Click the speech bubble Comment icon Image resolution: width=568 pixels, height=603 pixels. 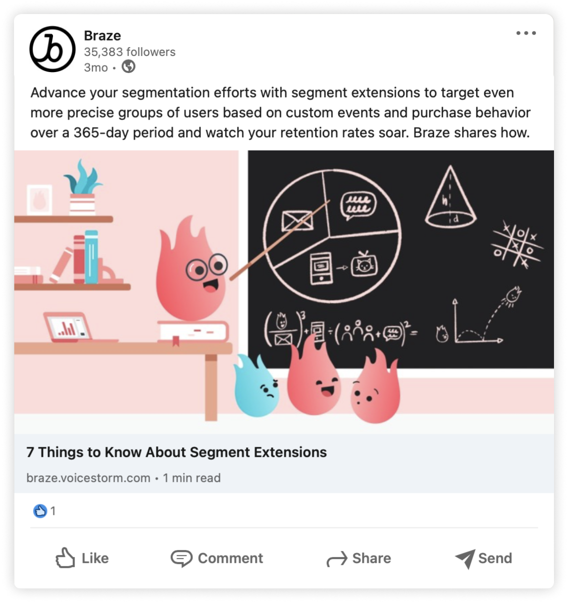point(181,558)
